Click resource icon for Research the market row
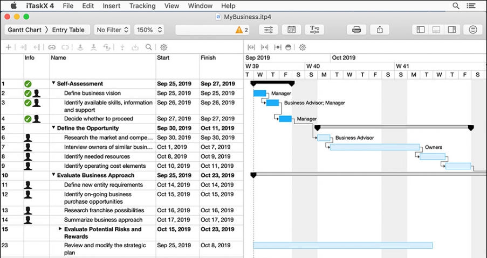 28,138
